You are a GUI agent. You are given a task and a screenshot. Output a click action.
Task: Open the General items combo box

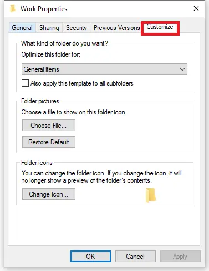(x=104, y=69)
